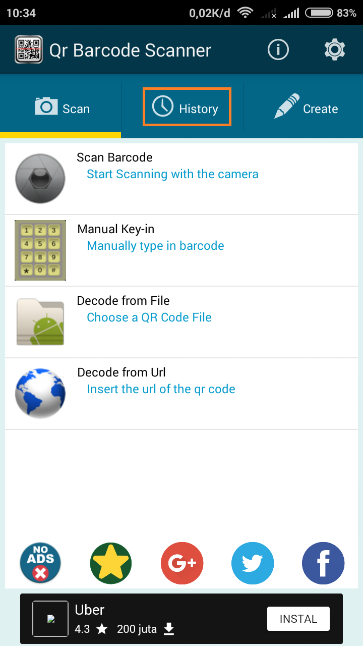Select the Scan tab

pos(60,107)
